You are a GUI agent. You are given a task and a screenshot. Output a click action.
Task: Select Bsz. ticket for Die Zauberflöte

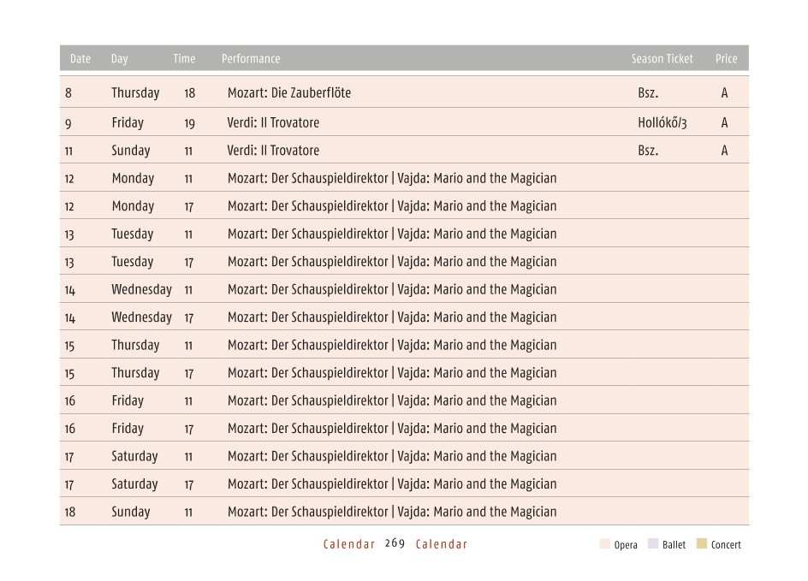(648, 92)
